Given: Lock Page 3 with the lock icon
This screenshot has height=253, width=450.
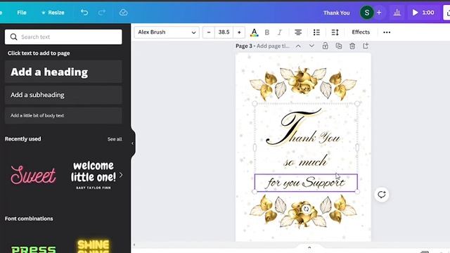Looking at the screenshot, I should pyautogui.click(x=325, y=46).
